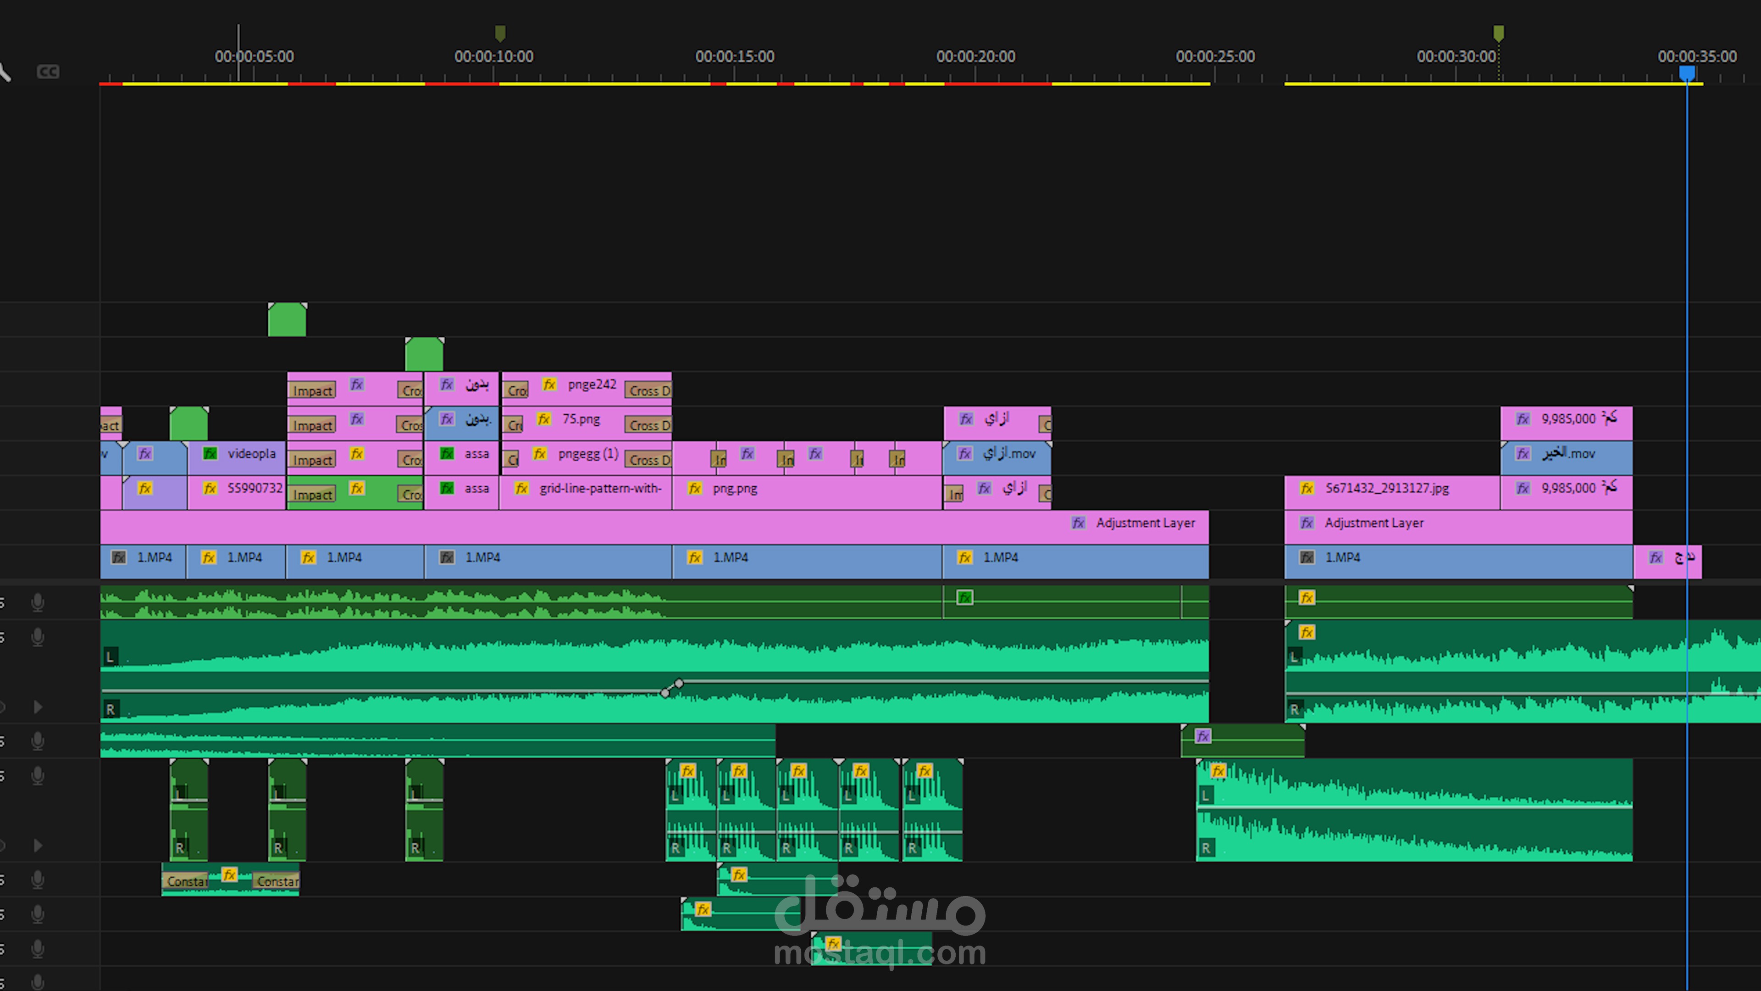The width and height of the screenshot is (1761, 991).
Task: Click voice-over mic on topmost audio track
Action: click(38, 602)
